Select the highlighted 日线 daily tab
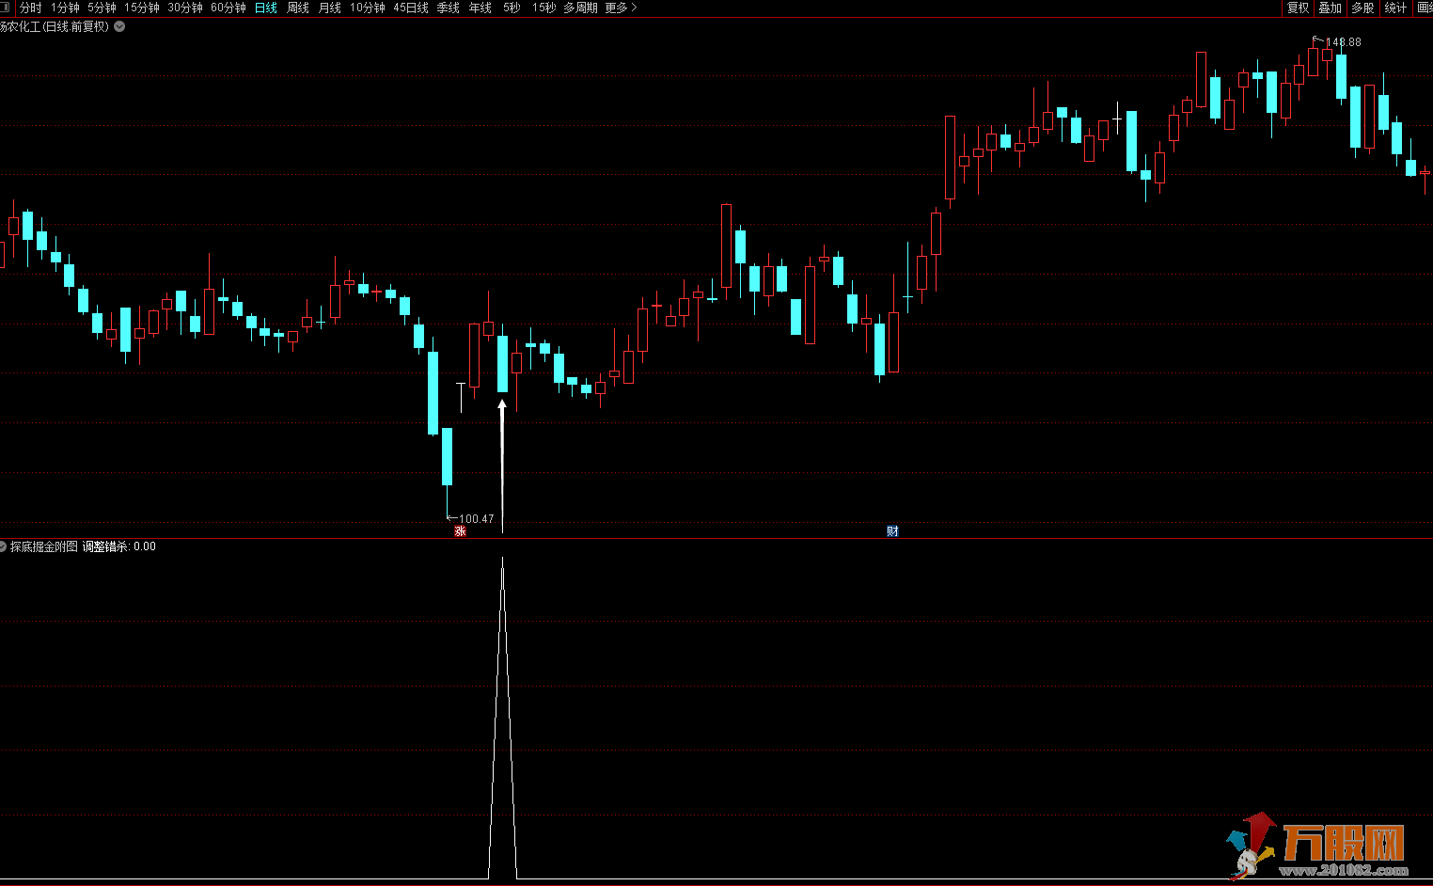The height and width of the screenshot is (886, 1433). pyautogui.click(x=266, y=8)
